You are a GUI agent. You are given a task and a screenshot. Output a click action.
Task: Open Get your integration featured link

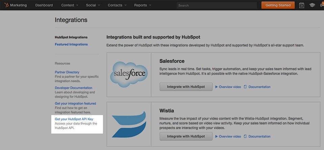pos(75,103)
